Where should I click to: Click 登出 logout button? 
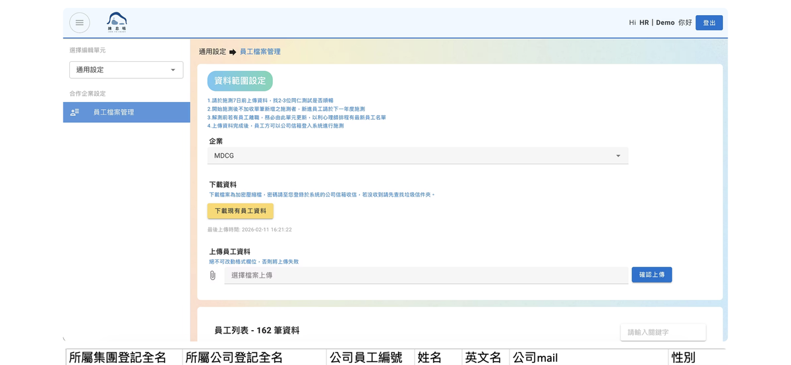pos(709,23)
